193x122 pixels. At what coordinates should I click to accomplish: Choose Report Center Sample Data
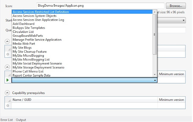click(82, 75)
